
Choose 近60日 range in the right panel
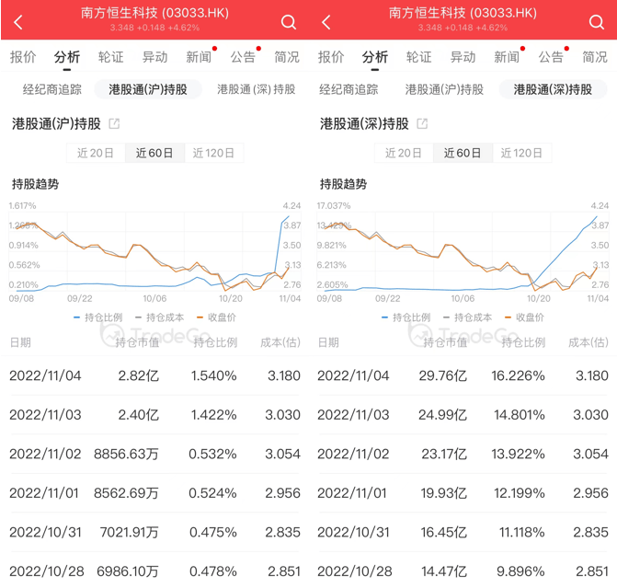463,153
